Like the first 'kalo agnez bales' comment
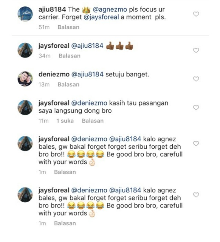 pyautogui.click(x=196, y=144)
